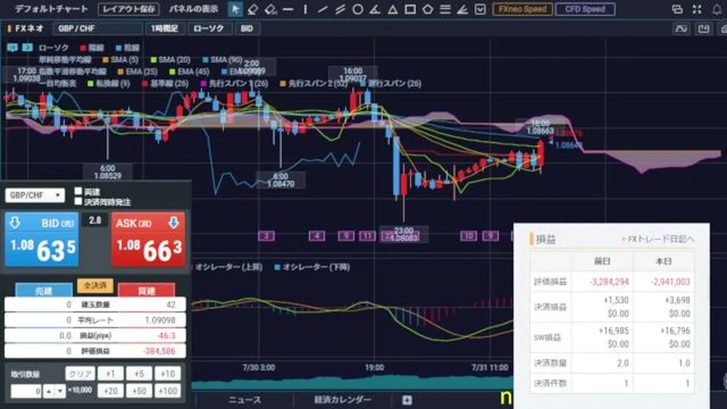Screen dimensions: 727x409
Task: Choose the parallel channel line tool
Action: [340, 9]
